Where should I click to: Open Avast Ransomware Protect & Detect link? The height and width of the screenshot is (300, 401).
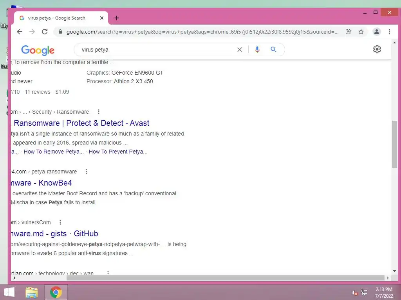(80, 123)
